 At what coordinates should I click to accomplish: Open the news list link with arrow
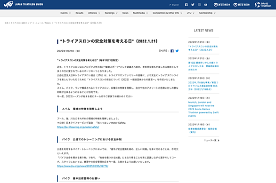211,141
